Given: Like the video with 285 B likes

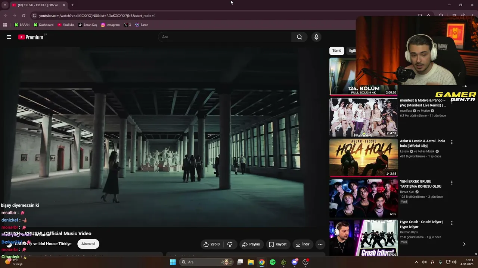Looking at the screenshot, I should coord(212,244).
